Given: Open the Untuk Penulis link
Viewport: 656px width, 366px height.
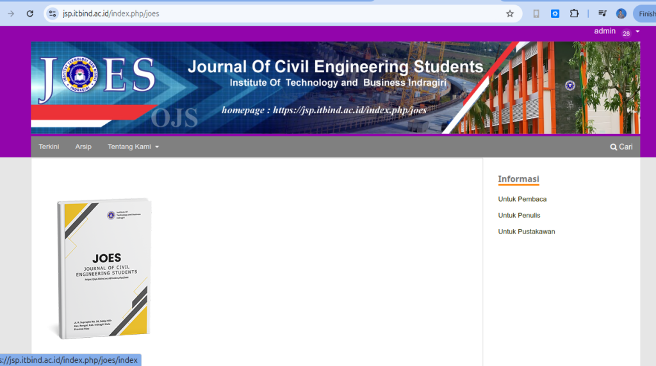Looking at the screenshot, I should click(x=519, y=215).
